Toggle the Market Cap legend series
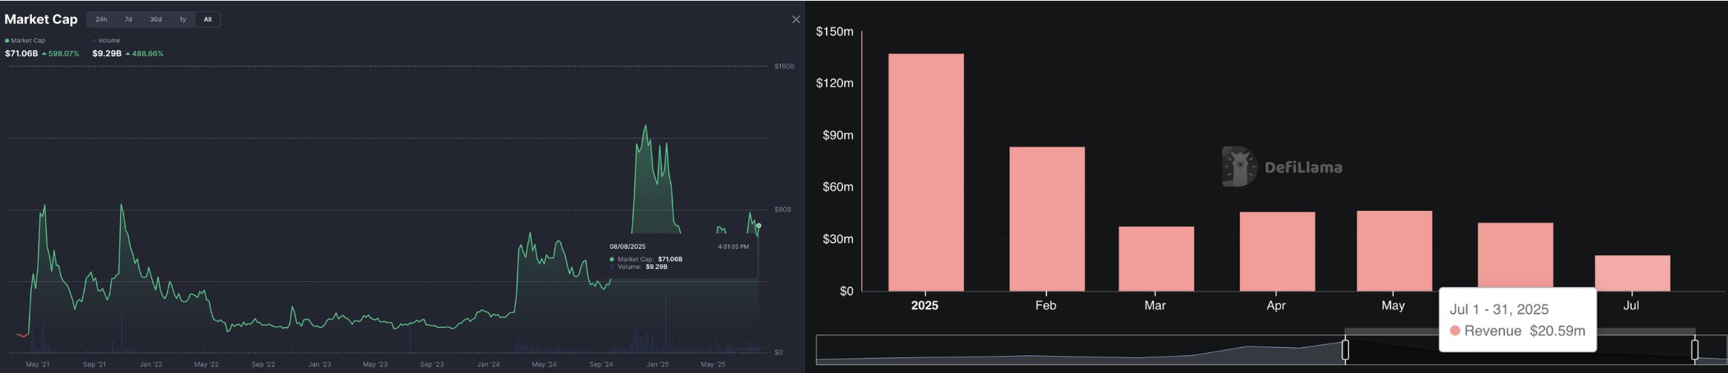Image resolution: width=1728 pixels, height=373 pixels. [x=25, y=41]
